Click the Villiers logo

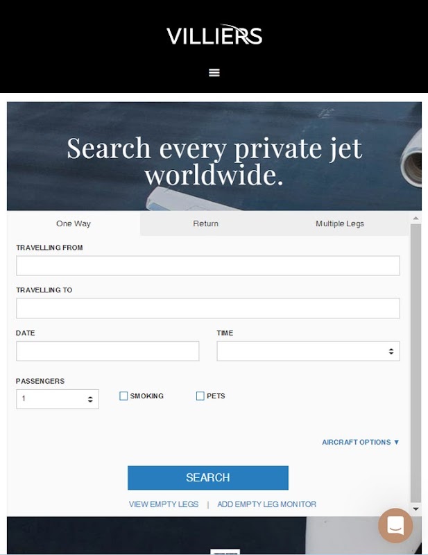point(214,35)
